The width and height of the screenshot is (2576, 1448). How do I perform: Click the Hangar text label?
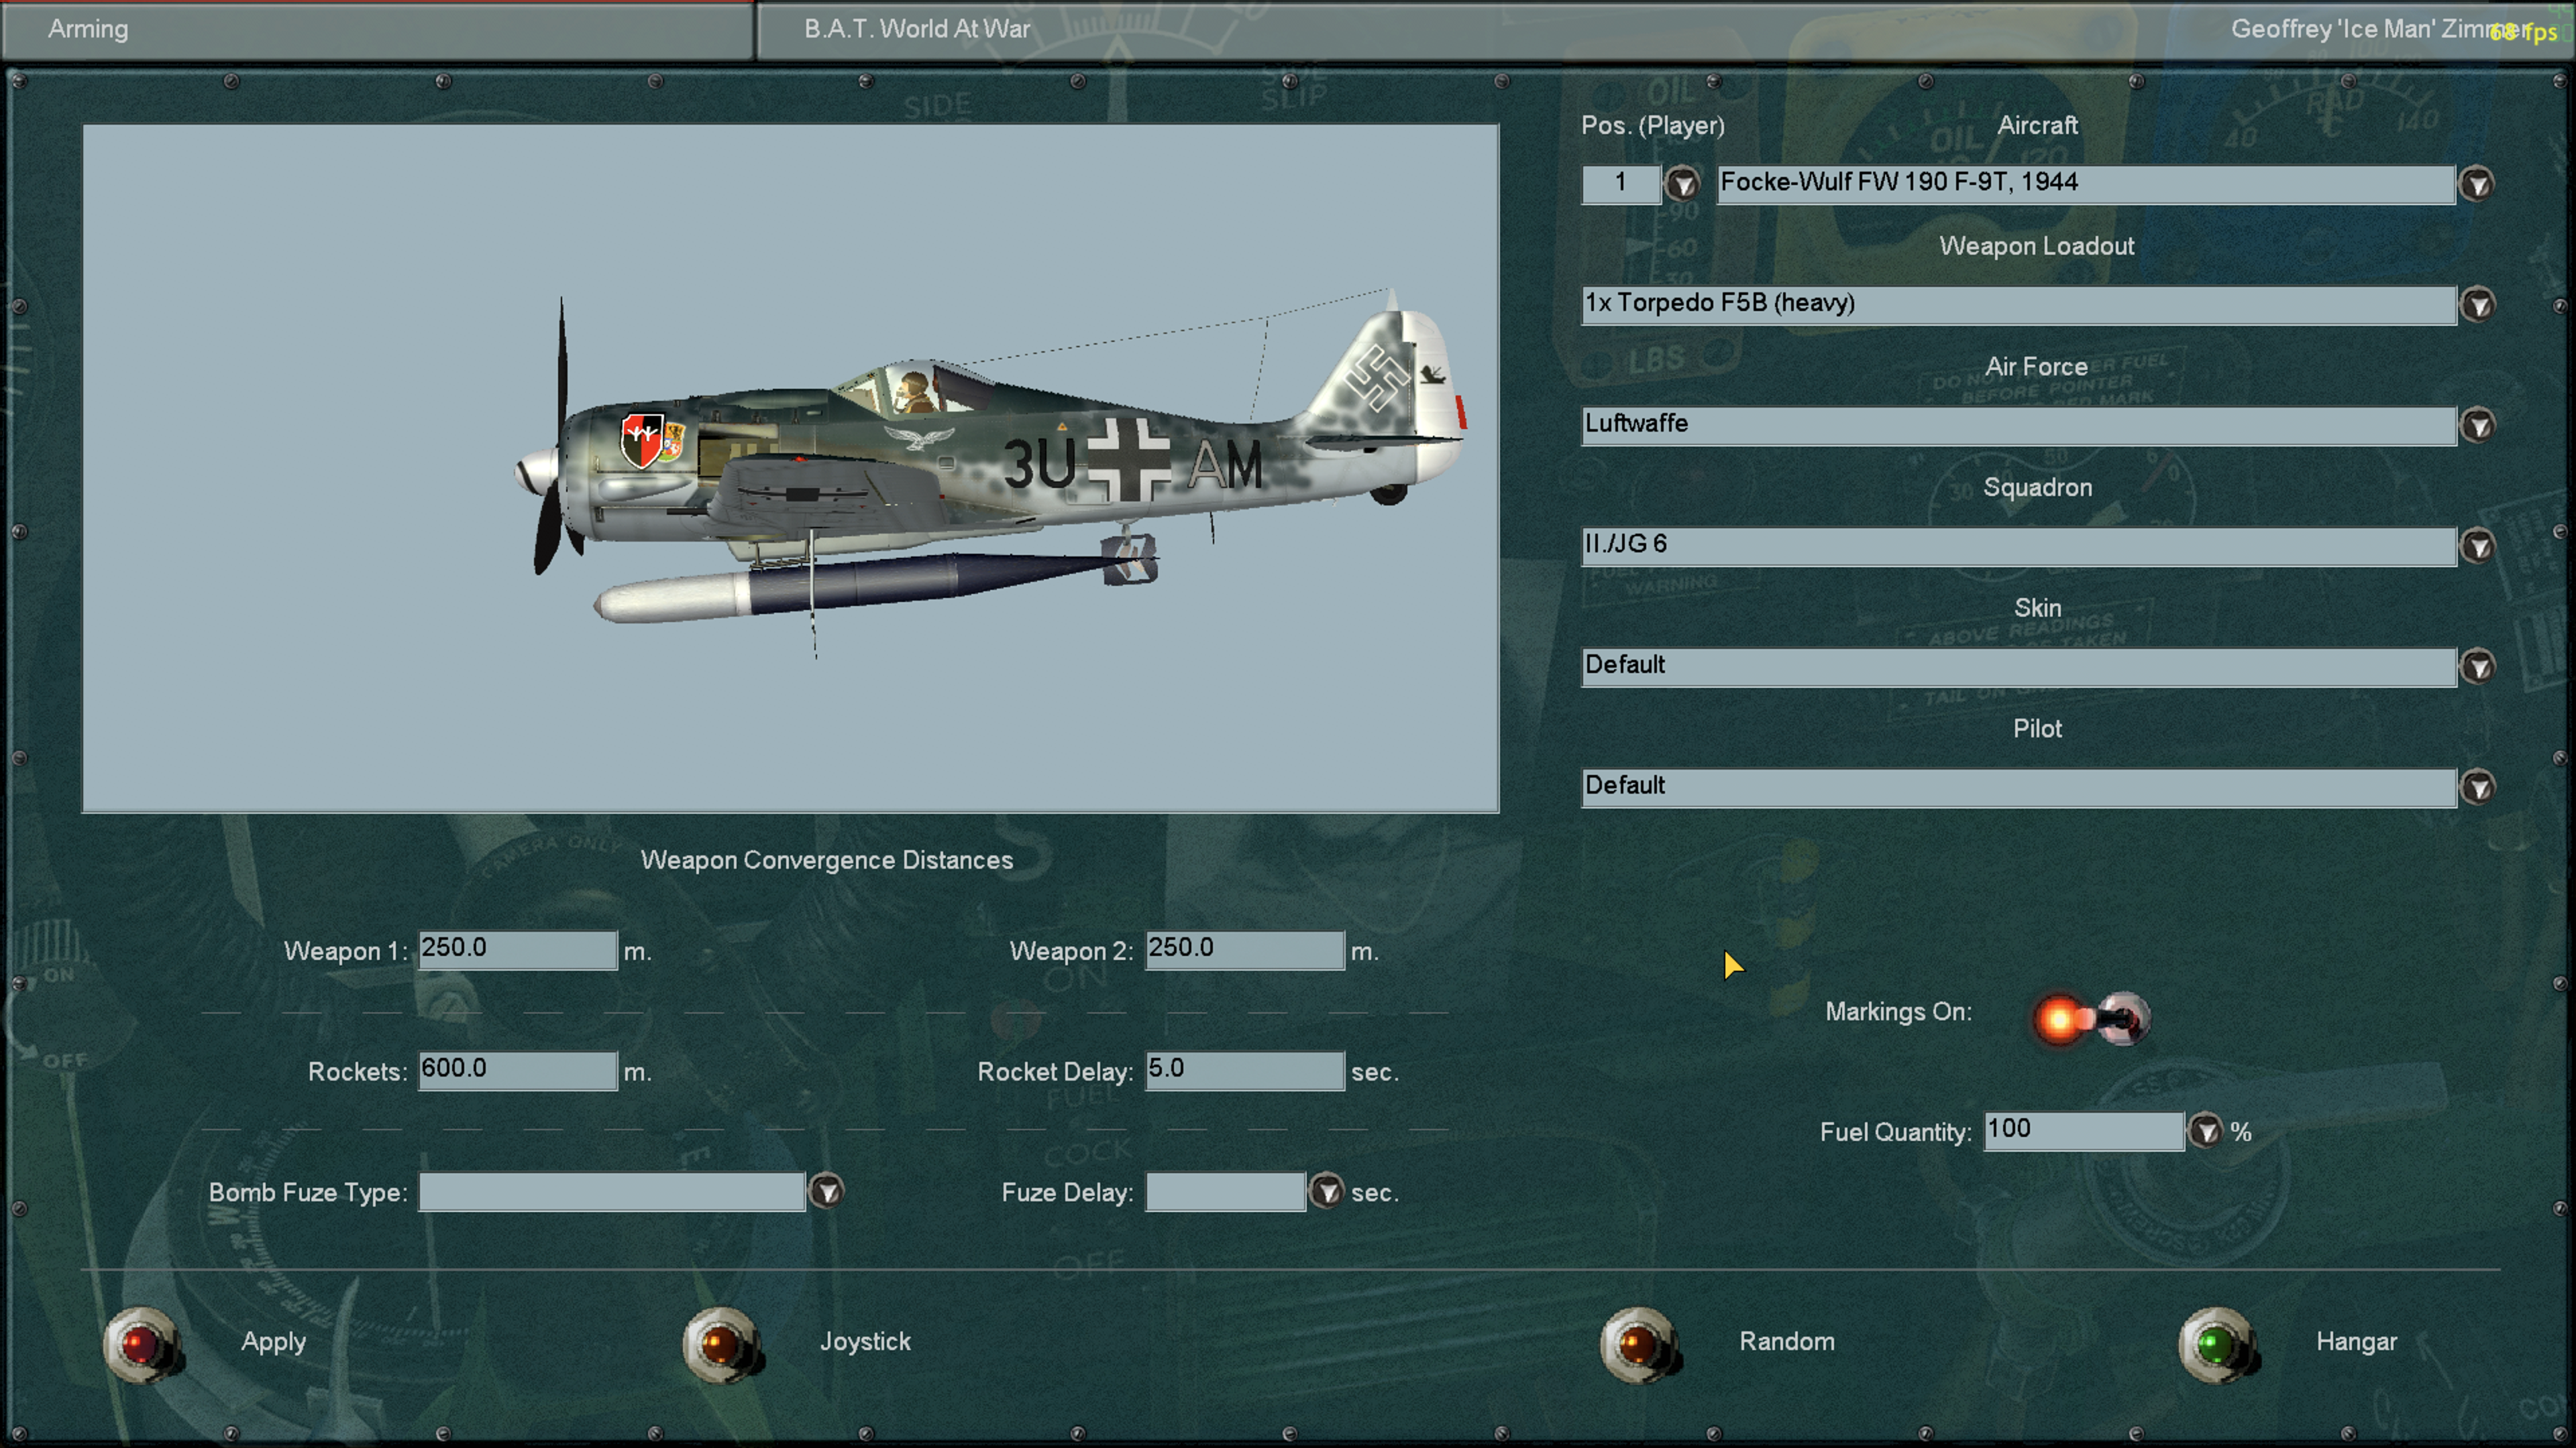(2356, 1341)
